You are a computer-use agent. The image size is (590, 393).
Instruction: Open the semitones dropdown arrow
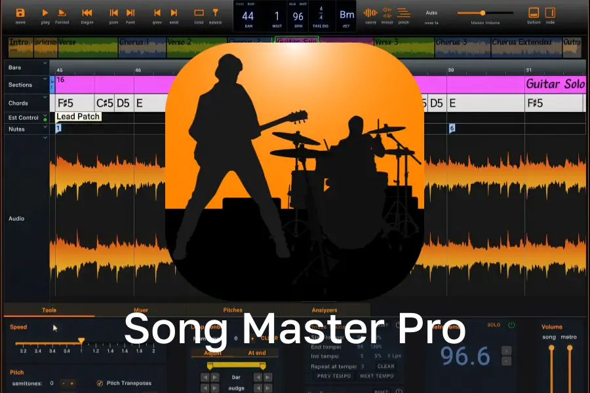71,384
